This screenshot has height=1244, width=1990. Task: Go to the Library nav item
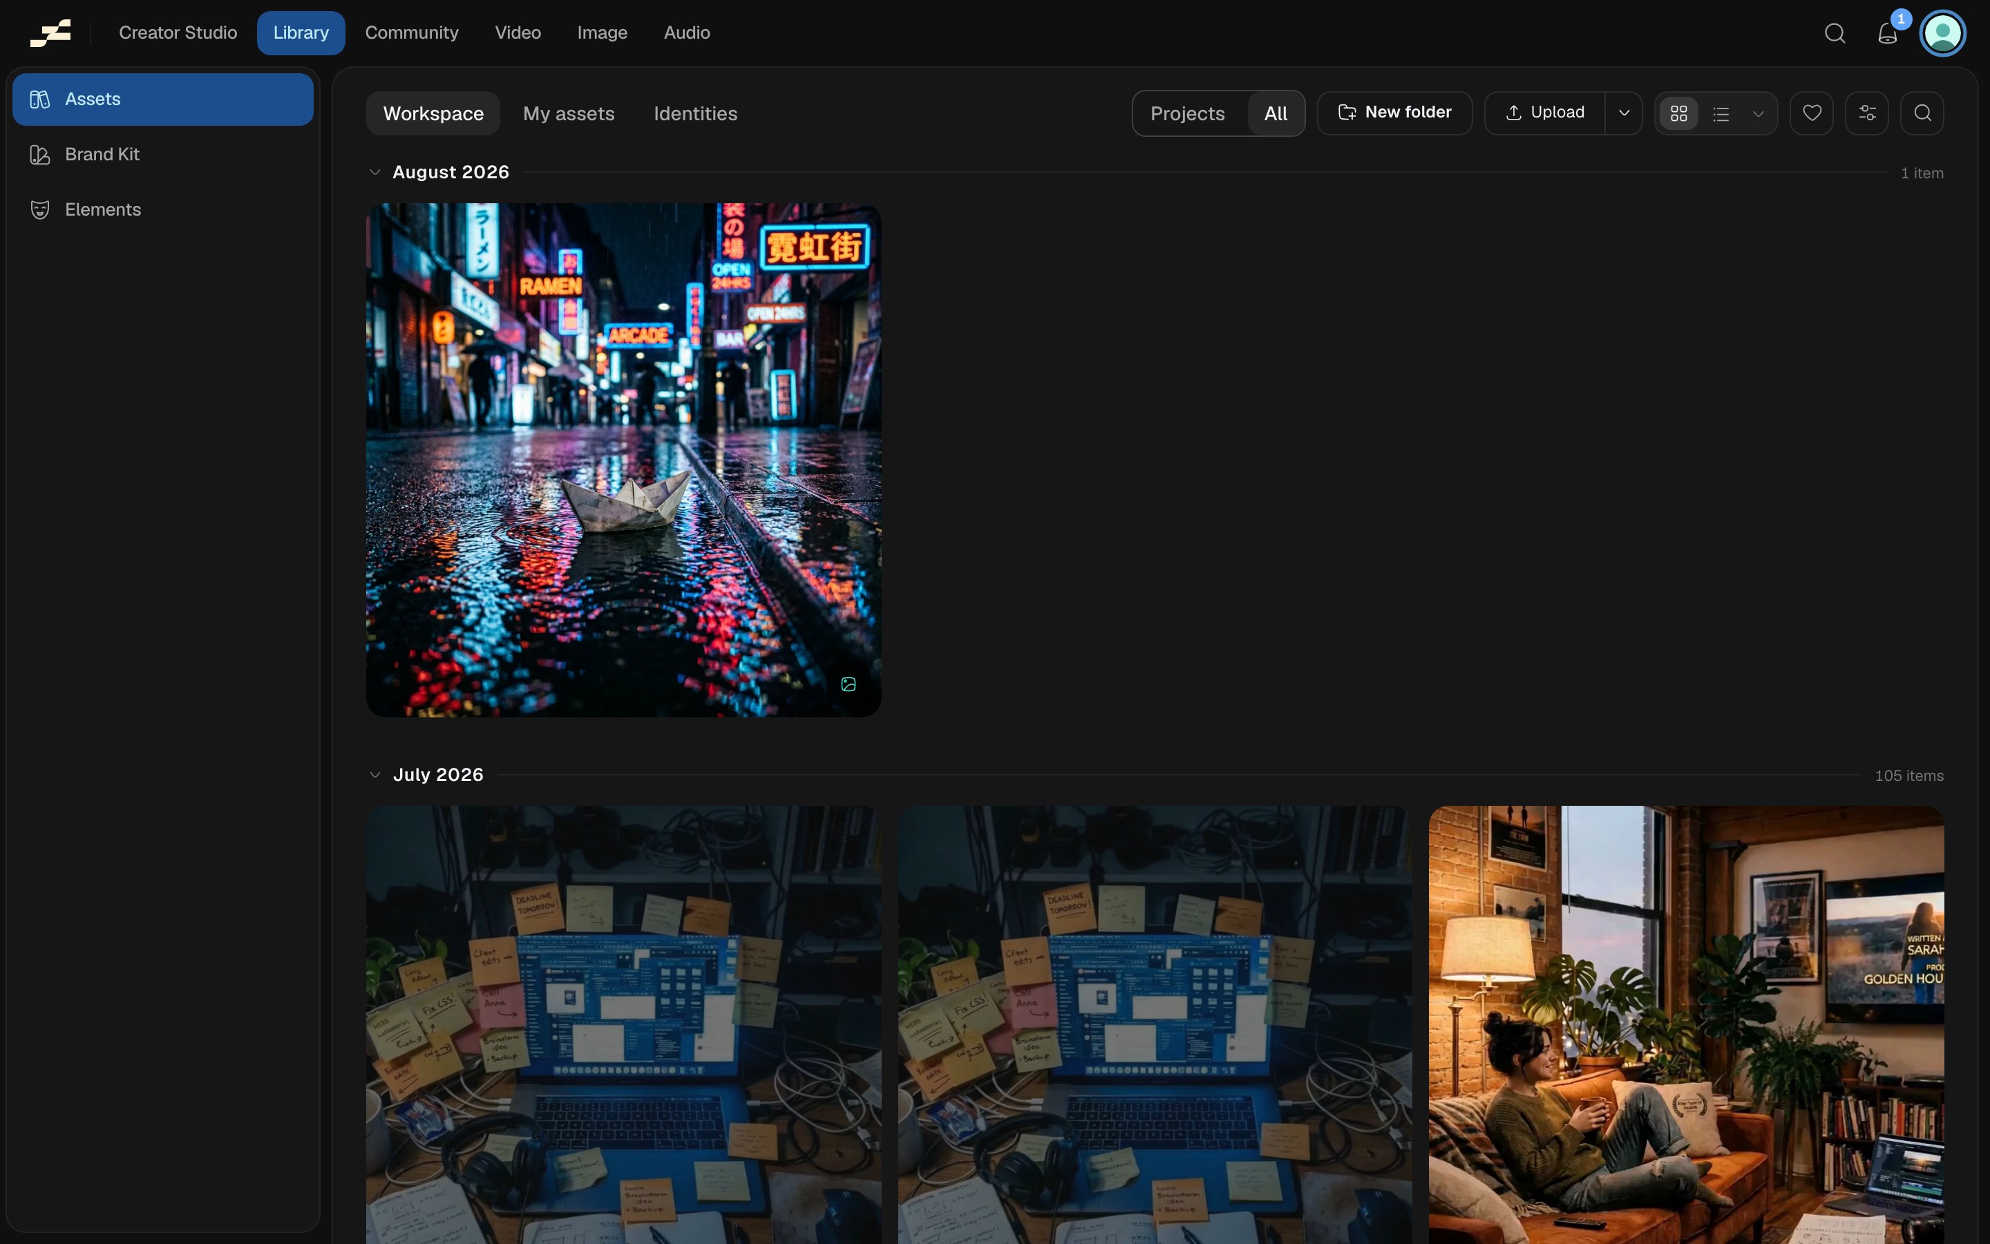pyautogui.click(x=301, y=33)
